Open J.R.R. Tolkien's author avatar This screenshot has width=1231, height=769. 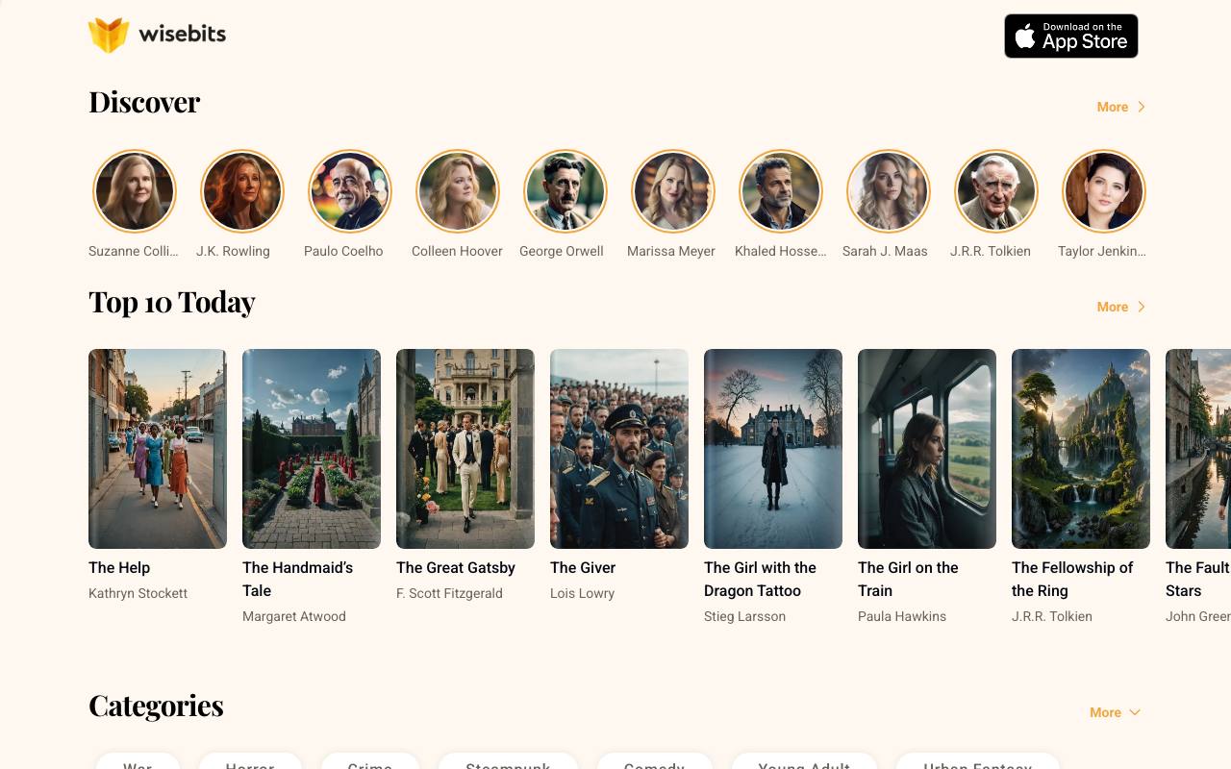pyautogui.click(x=996, y=191)
